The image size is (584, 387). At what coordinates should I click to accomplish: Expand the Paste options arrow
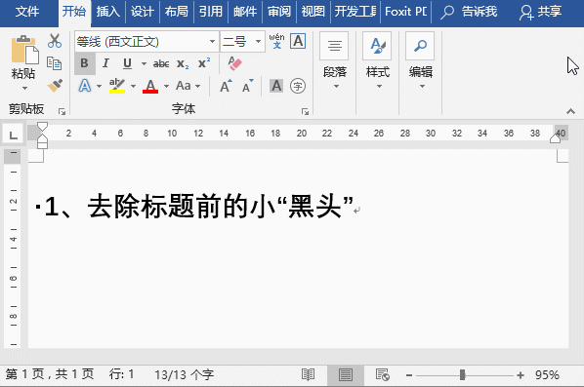click(x=24, y=88)
